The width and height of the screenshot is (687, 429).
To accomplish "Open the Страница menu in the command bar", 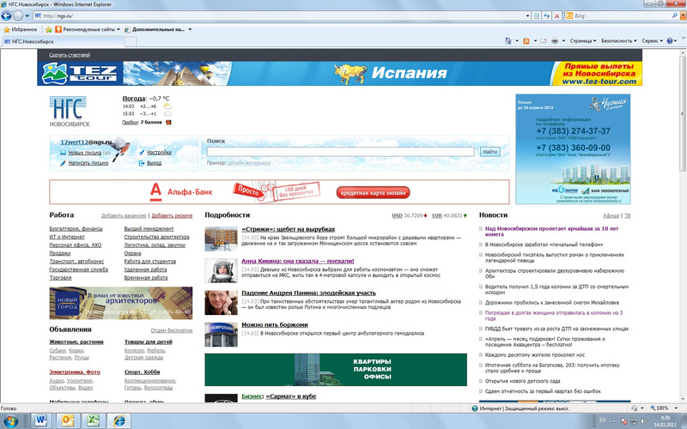I will click(x=583, y=40).
